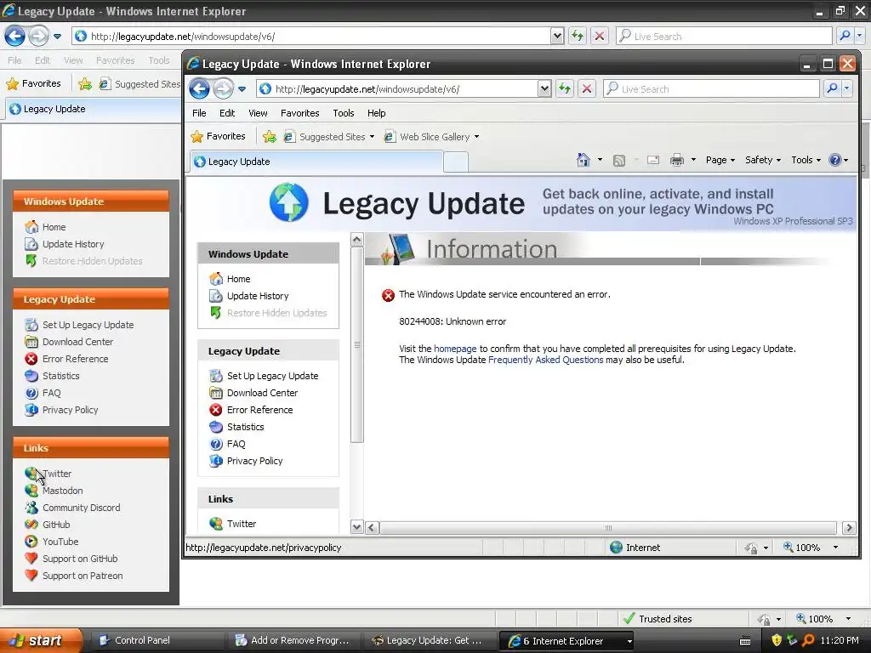Click Twitter link in front sidebar

pos(242,524)
